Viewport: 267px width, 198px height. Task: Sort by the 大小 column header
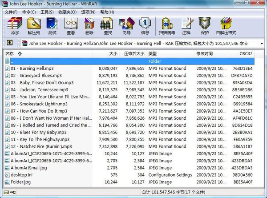(106, 54)
